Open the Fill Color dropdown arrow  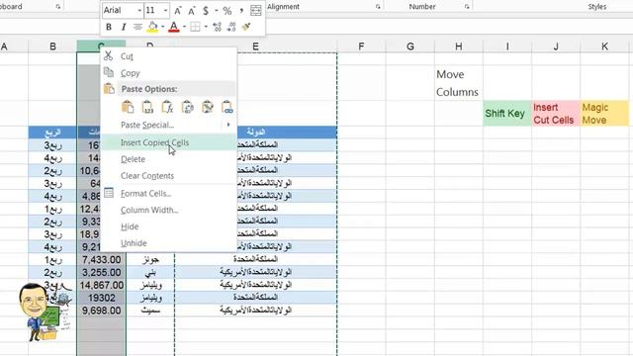click(162, 27)
